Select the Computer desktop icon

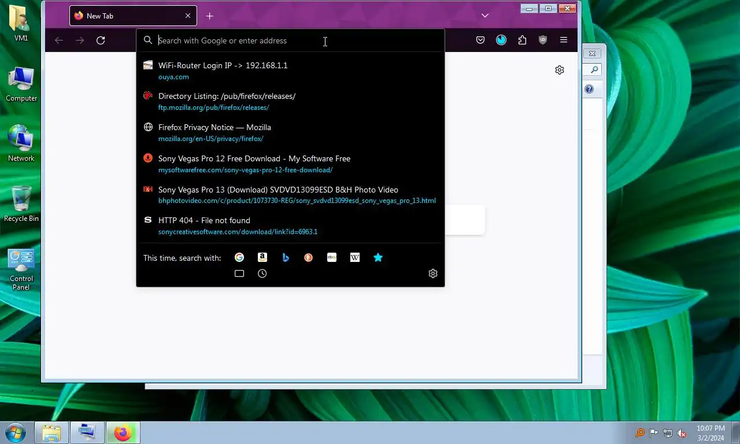click(21, 84)
